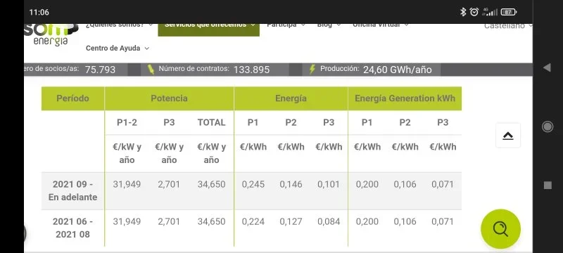This screenshot has width=563, height=253.
Task: Select the P1 subheader under Energía
Action: (x=253, y=122)
